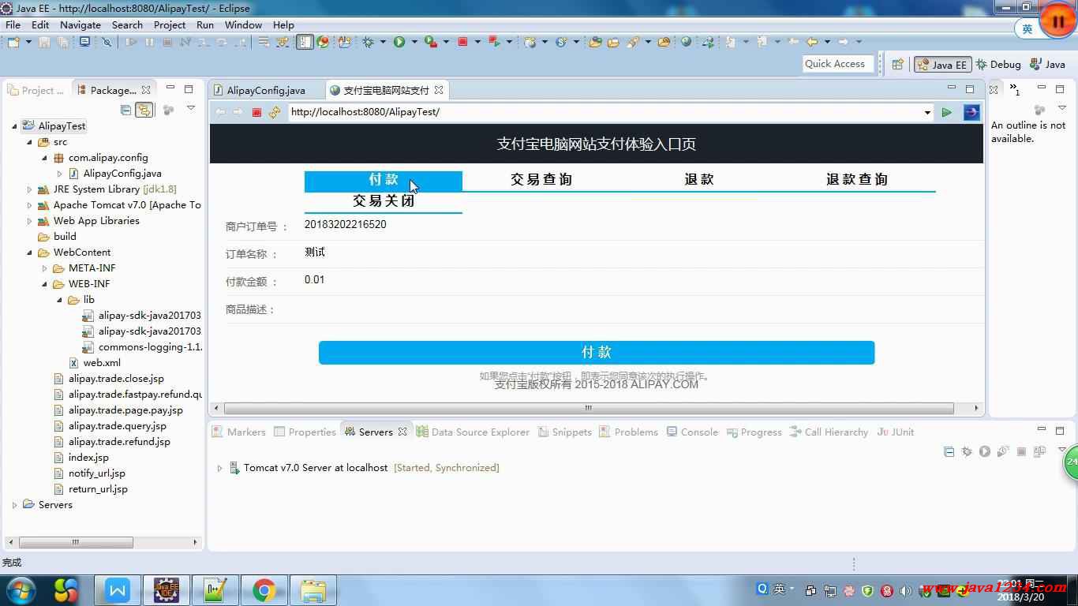Open the Window menu
Viewport: 1078px width, 606px height.
click(x=243, y=24)
